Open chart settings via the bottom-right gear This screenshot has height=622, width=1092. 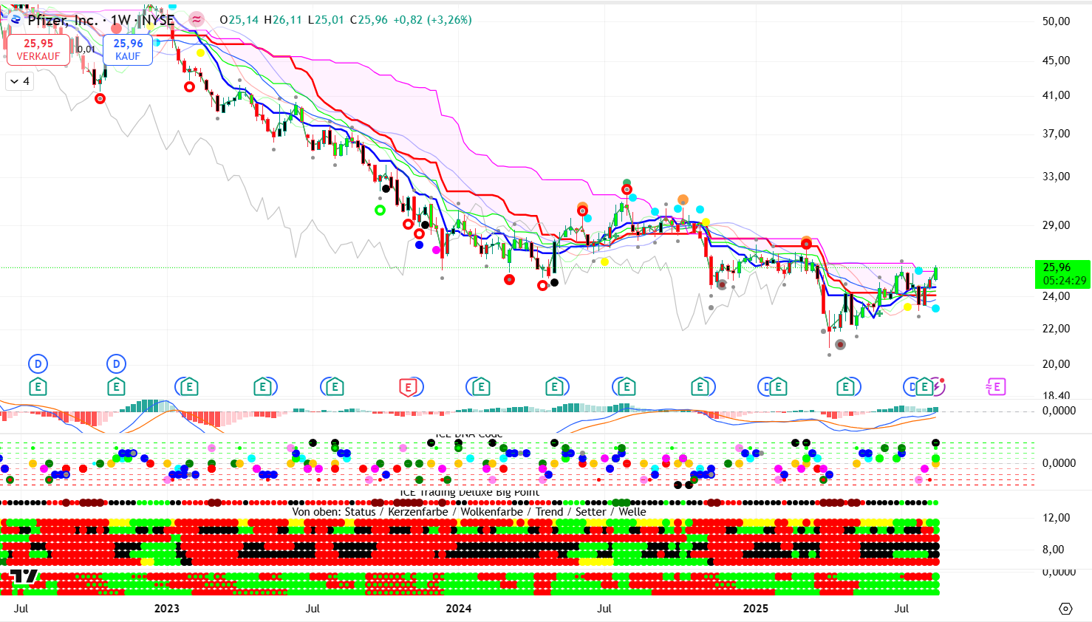[x=1065, y=609]
